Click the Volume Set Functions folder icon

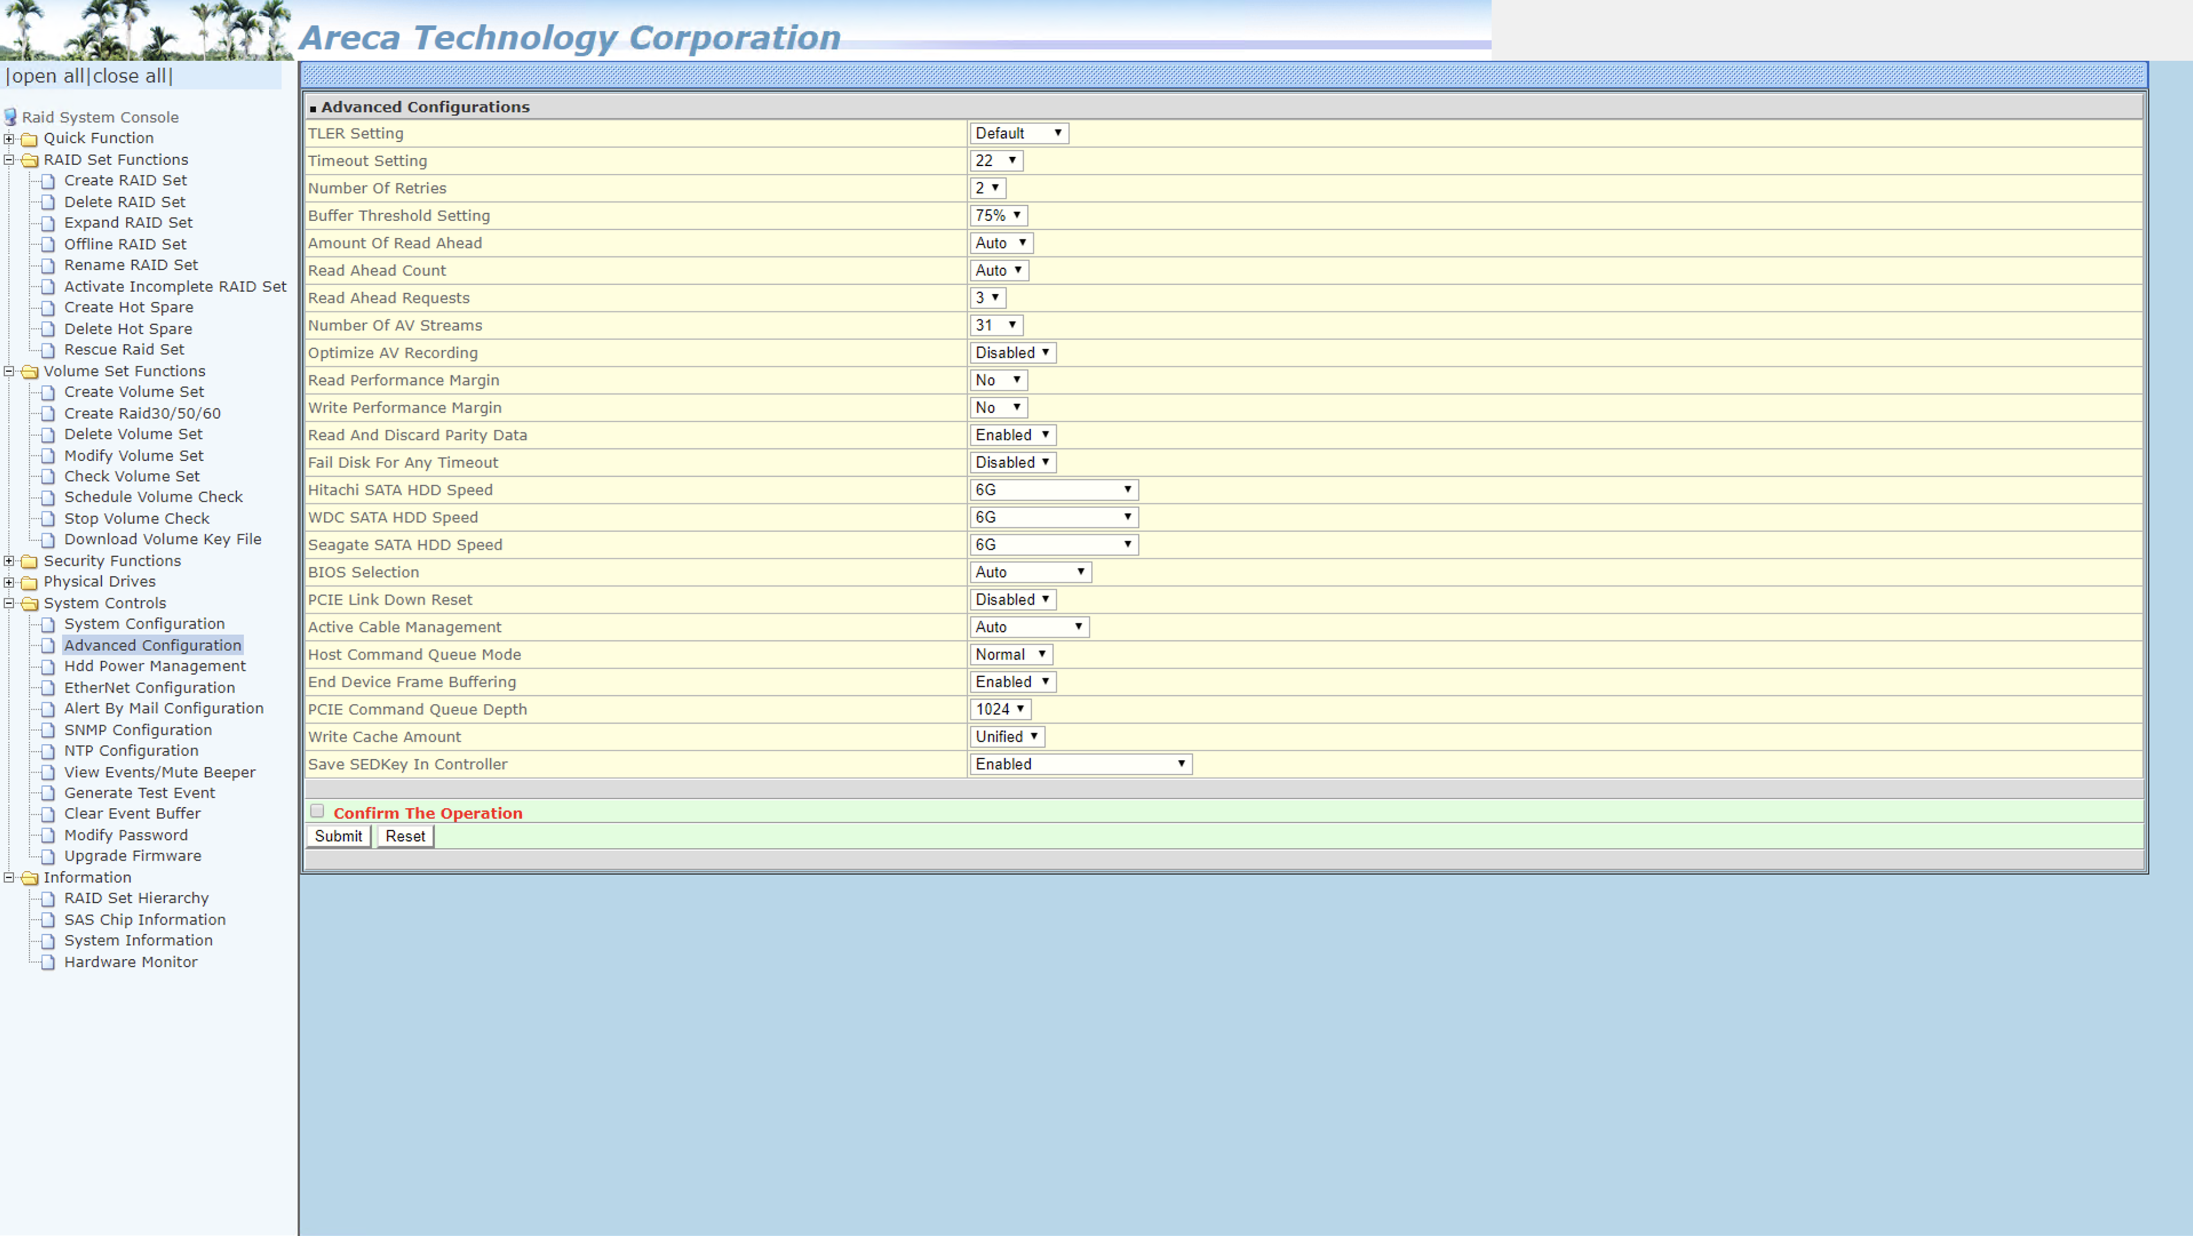click(29, 372)
